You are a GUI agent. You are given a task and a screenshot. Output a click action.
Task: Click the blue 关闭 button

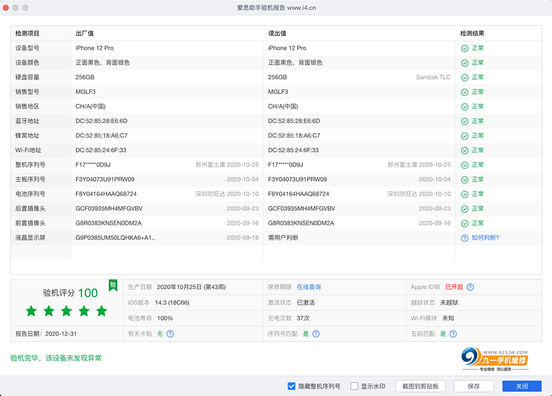point(522,386)
